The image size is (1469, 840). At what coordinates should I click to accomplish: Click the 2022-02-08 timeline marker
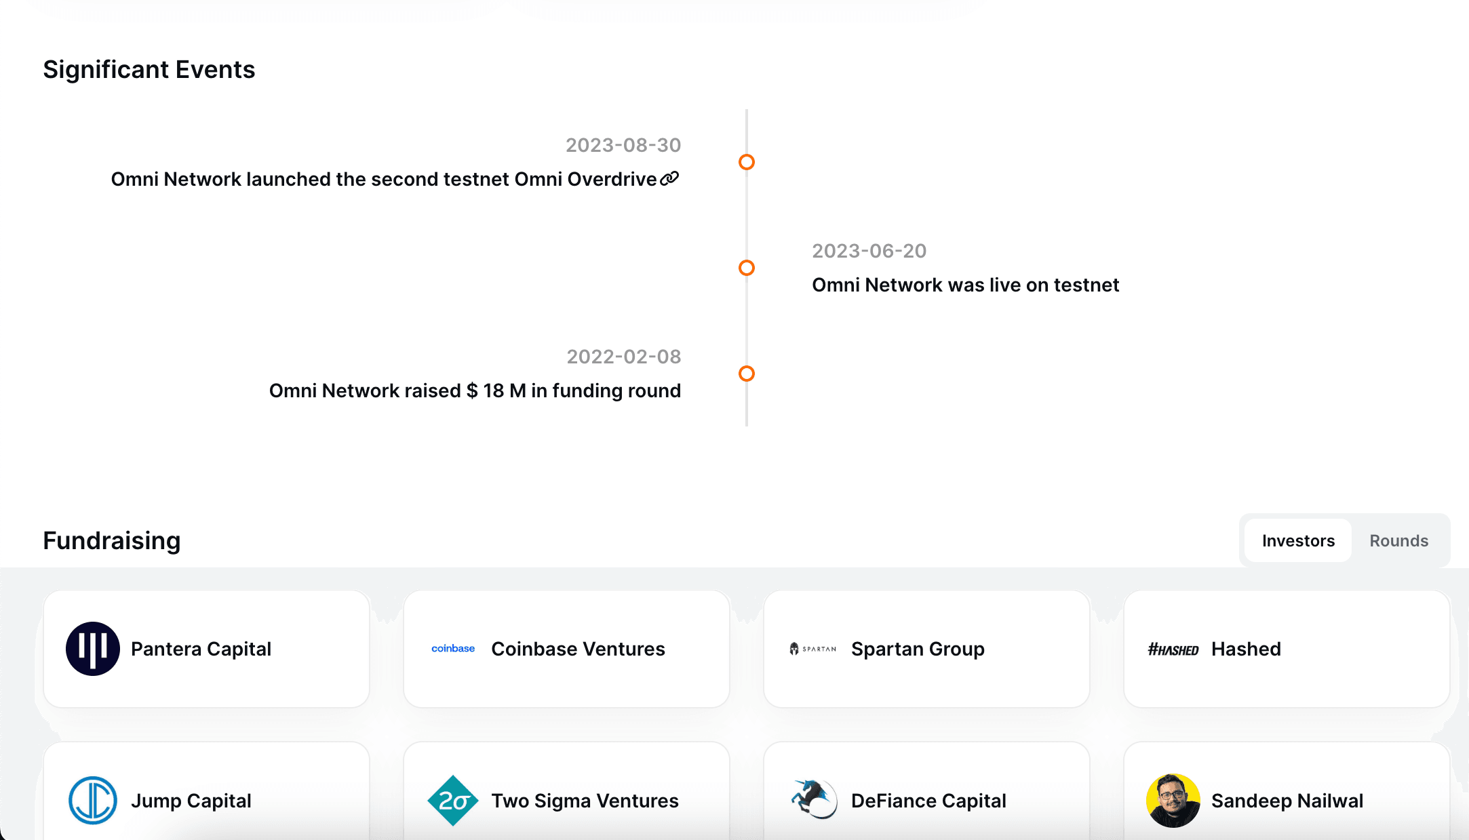(747, 374)
